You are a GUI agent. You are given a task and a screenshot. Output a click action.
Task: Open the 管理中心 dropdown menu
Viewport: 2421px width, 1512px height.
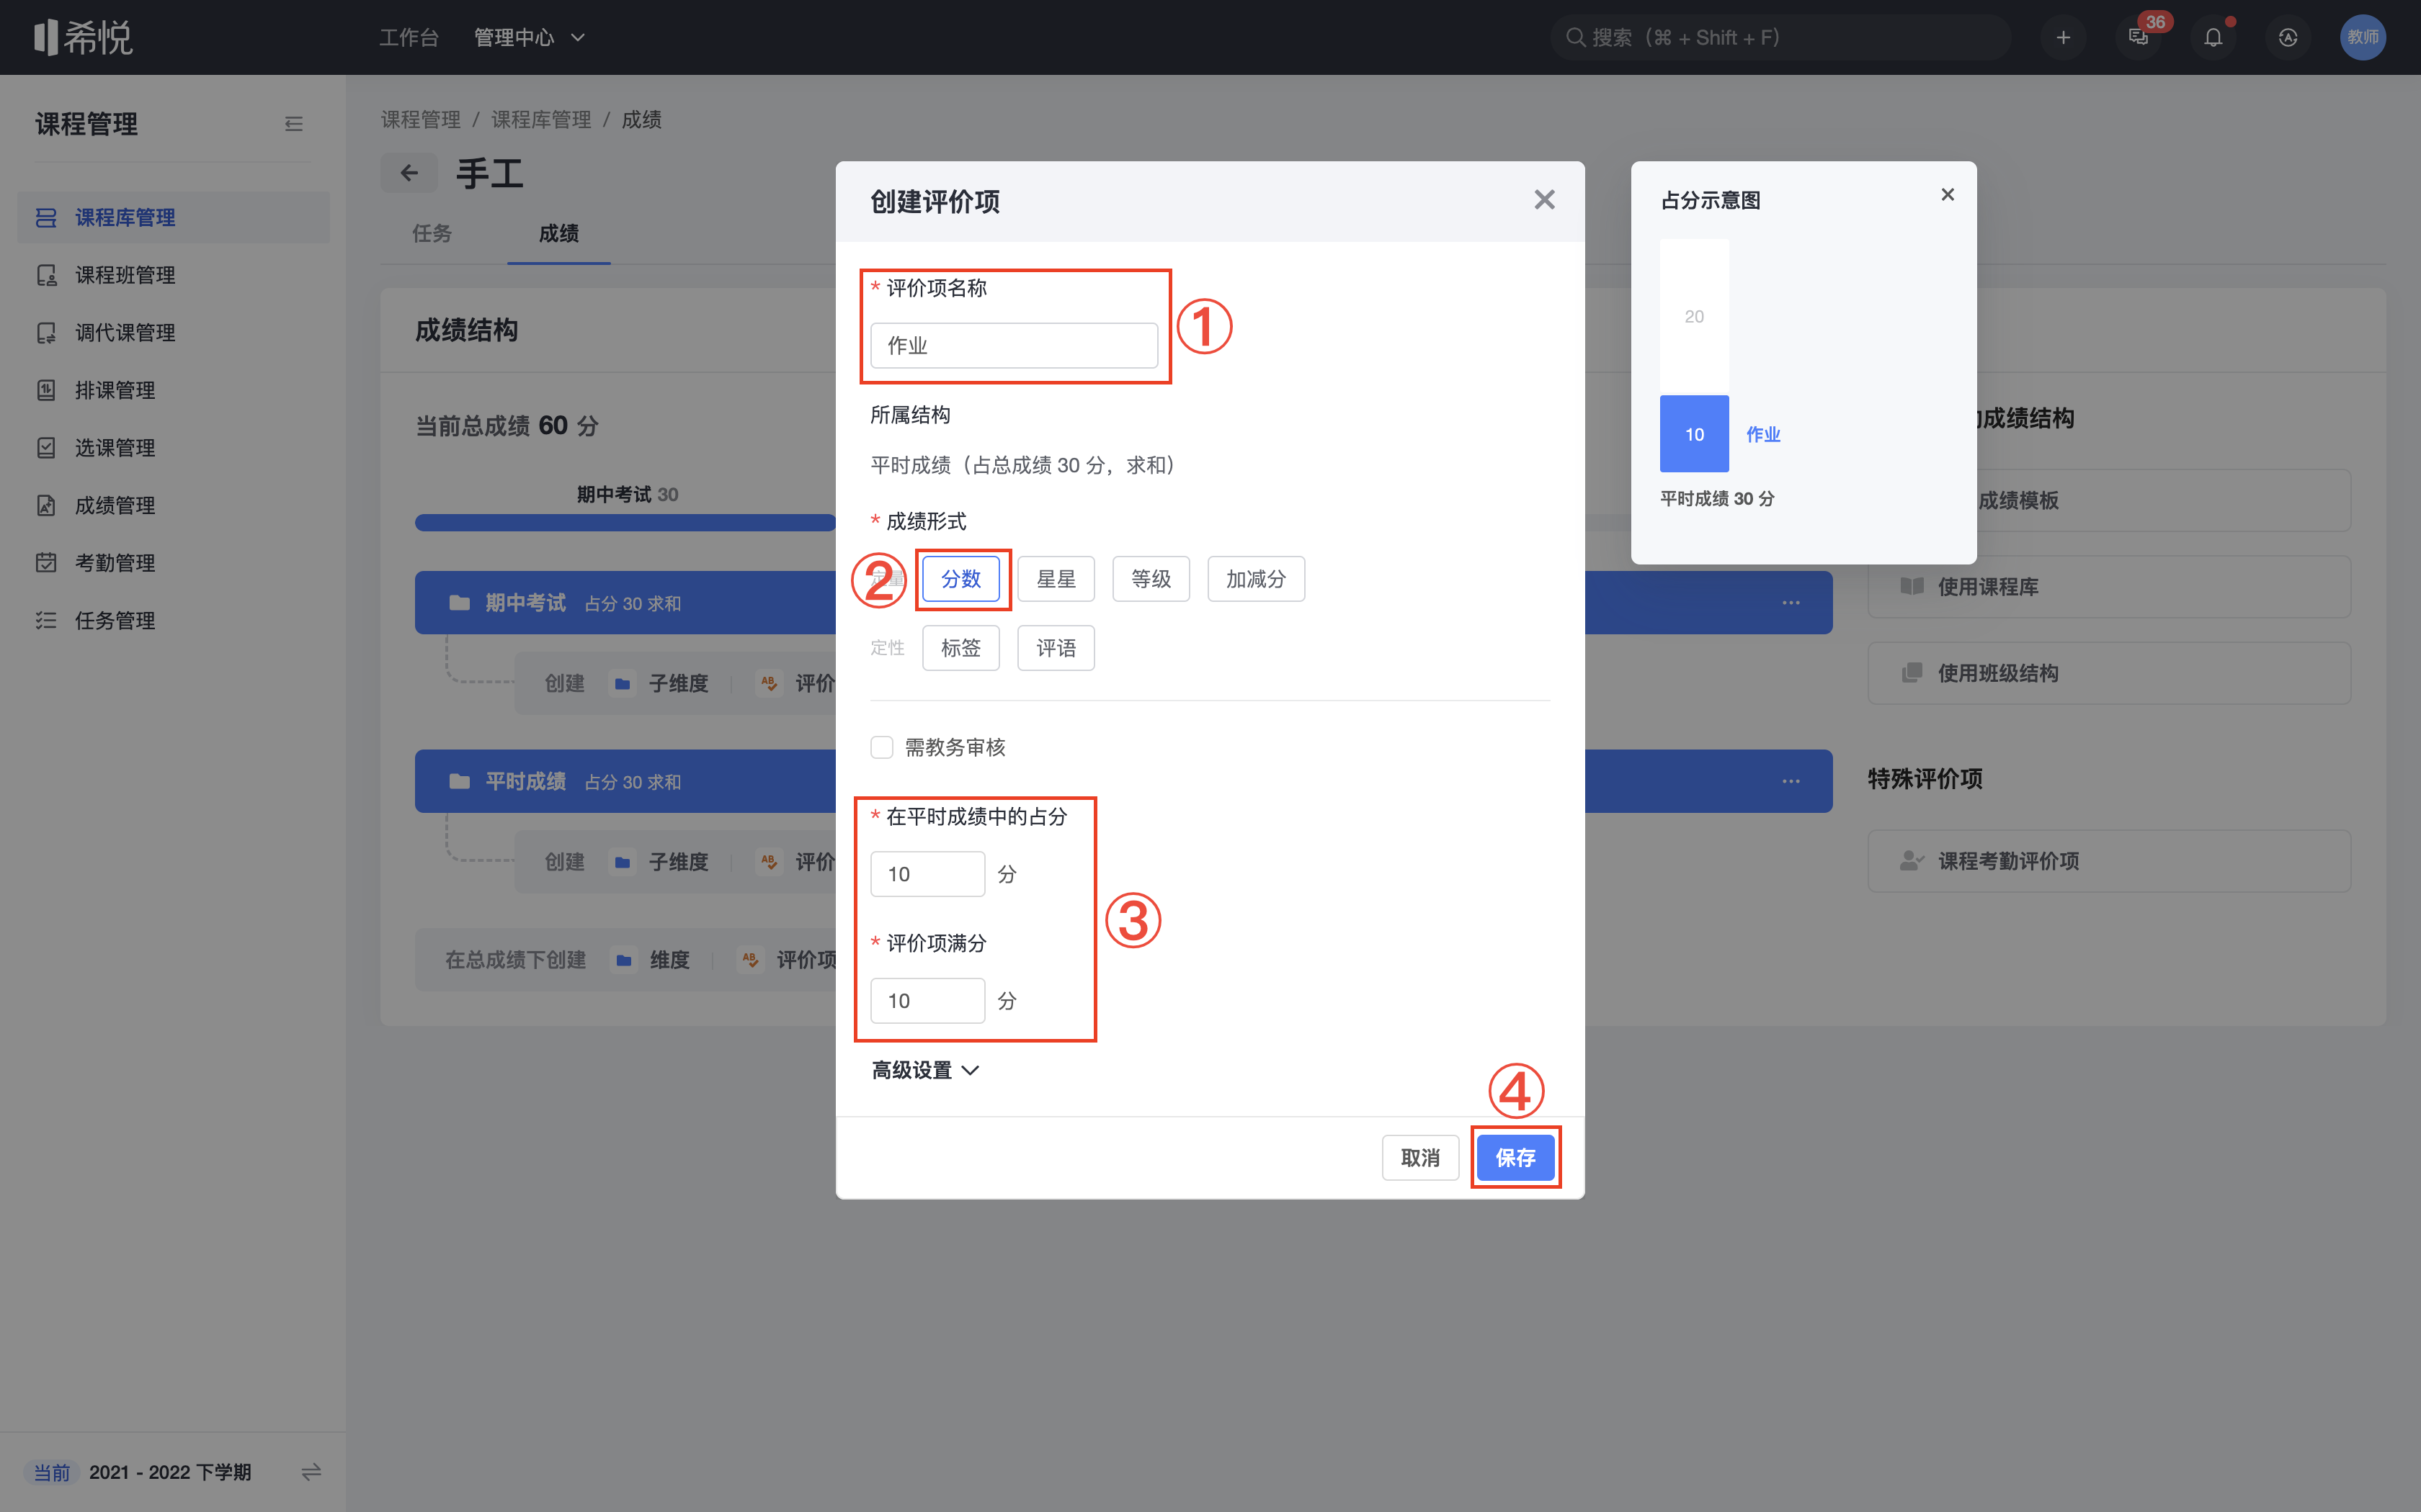(x=529, y=37)
